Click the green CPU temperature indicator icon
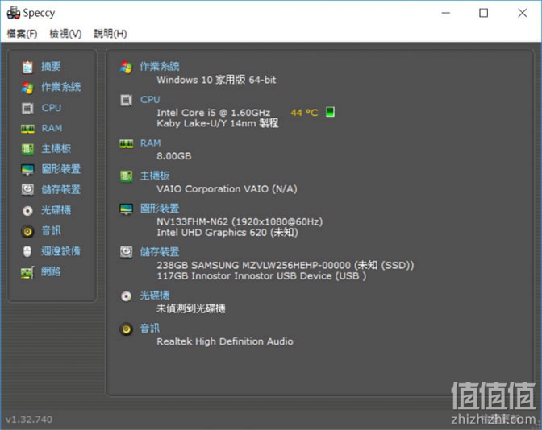542x430 pixels. point(330,112)
